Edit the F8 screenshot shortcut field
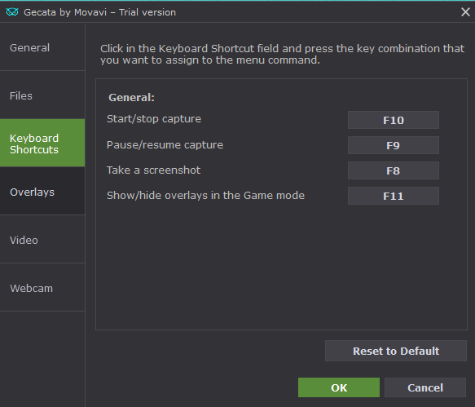 click(x=394, y=170)
